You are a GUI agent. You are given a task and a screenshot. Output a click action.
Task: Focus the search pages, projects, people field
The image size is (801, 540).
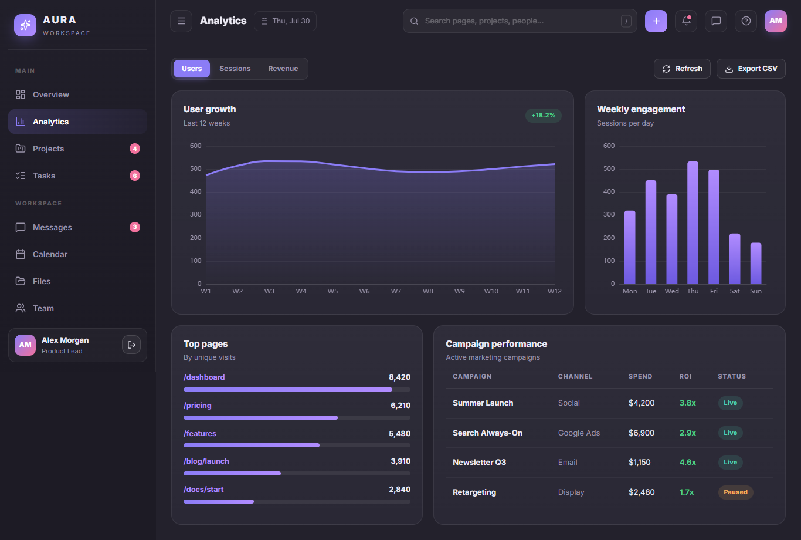click(x=520, y=21)
